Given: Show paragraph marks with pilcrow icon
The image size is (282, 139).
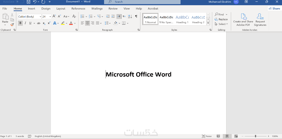Looking at the screenshot, I should coord(136,17).
